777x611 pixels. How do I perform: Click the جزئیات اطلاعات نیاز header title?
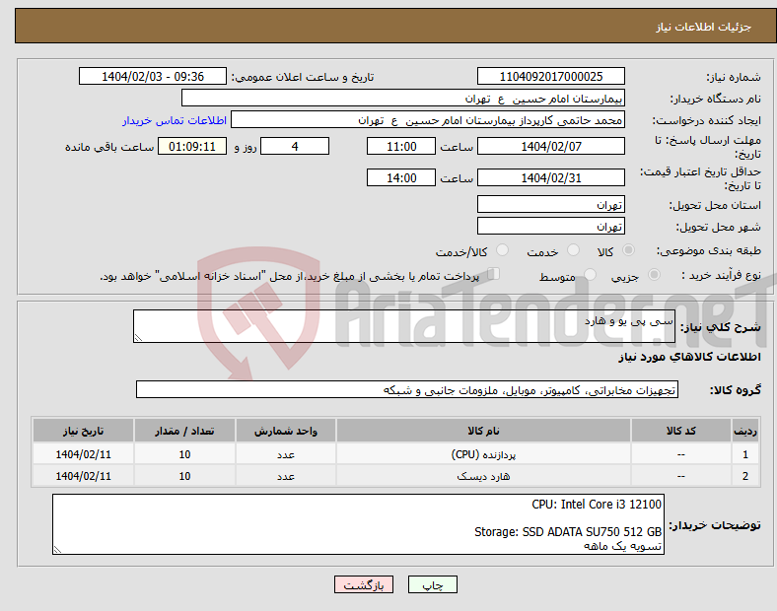point(704,27)
